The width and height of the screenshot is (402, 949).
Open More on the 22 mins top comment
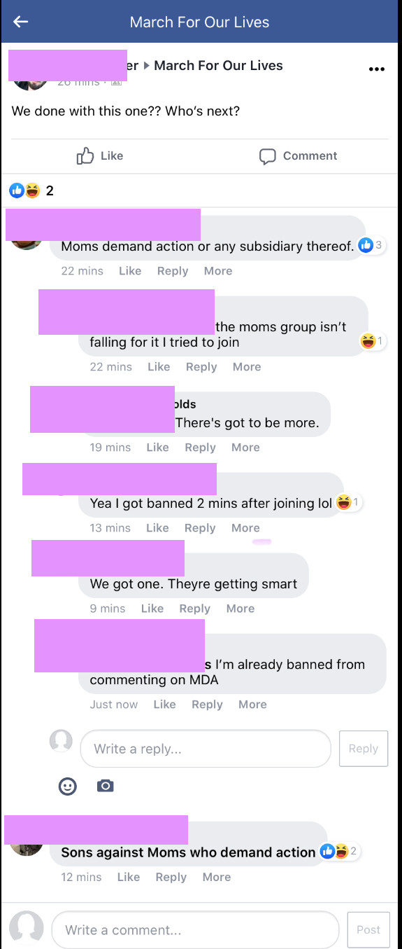click(218, 271)
